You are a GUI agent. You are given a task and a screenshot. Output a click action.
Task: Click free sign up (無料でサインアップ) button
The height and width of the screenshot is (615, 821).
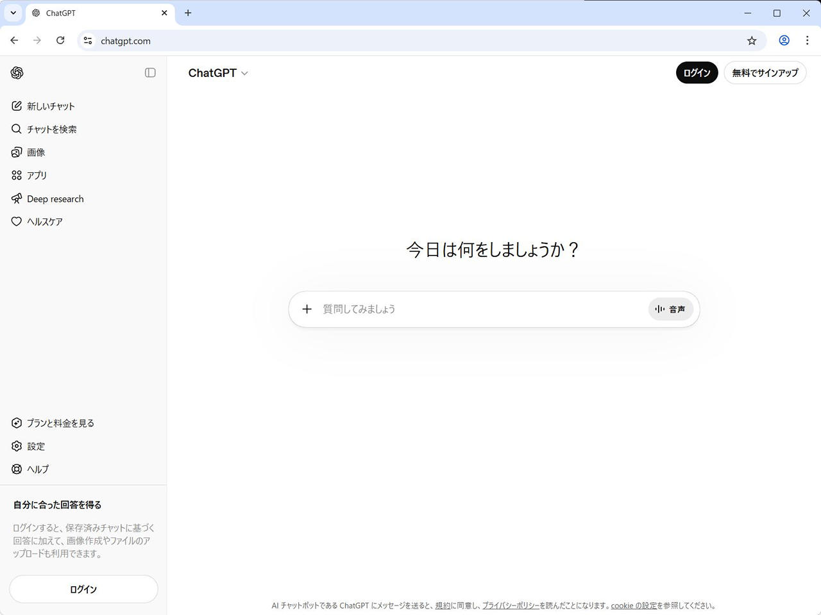pos(765,73)
